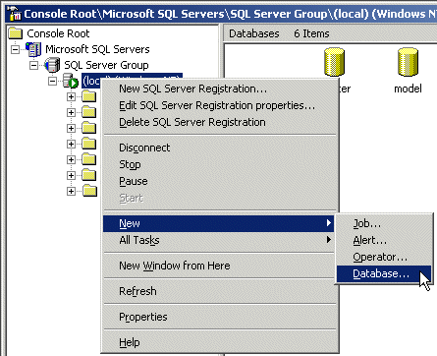Collapse the Microsoft SQL Servers node
This screenshot has height=356, width=437.
pos(15,49)
